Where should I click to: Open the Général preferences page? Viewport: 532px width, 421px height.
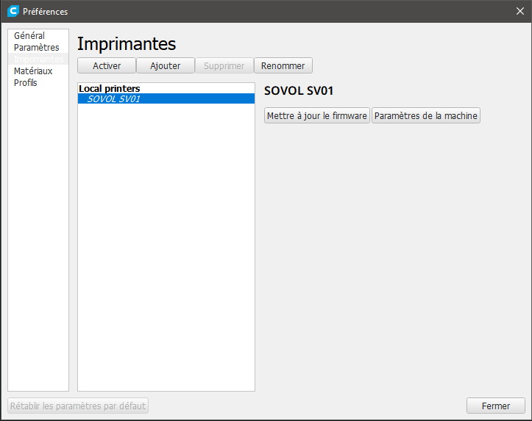pos(29,36)
